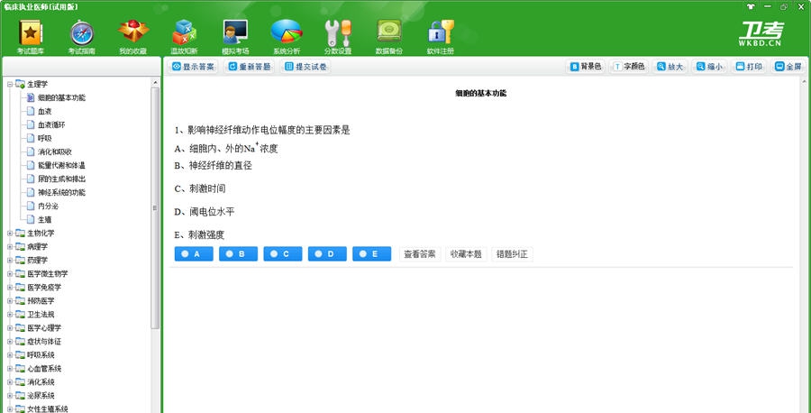Click the 显示答案 toolbar button
This screenshot has width=811, height=413.
point(194,67)
